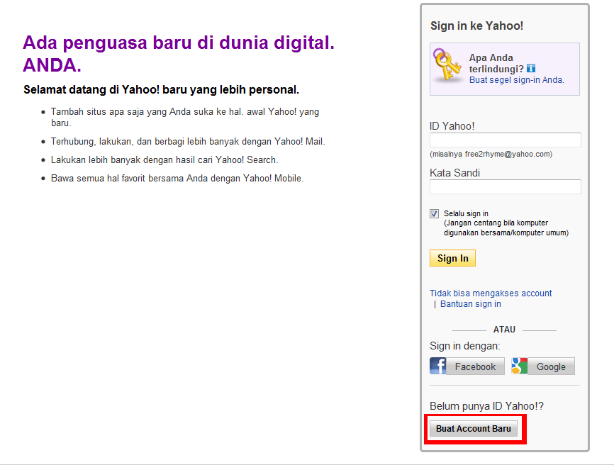The height and width of the screenshot is (465, 614).
Task: Open Tidak bisa mengakses account link
Action: coord(491,293)
